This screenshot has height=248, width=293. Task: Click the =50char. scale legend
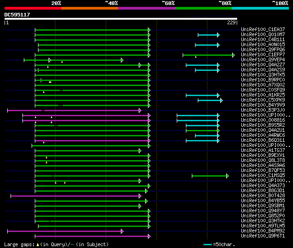click(x=219, y=244)
